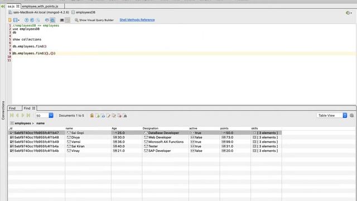
Task: Click the name column header
Action: pos(88,128)
